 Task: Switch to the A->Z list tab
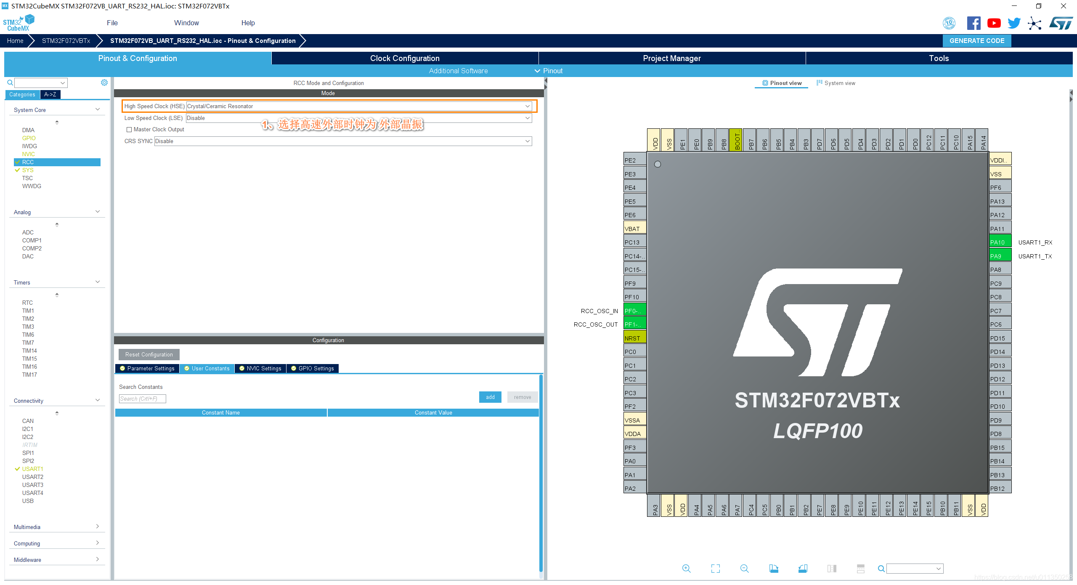point(50,94)
